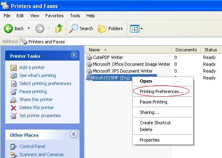Screen dimensions: 222x158
Task: Click the Set printer properties icon
Action: point(14,116)
